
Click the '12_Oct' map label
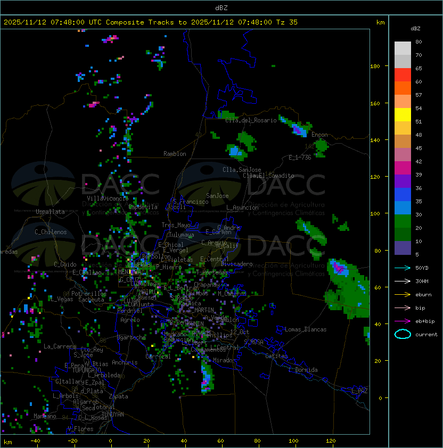pos(240,332)
